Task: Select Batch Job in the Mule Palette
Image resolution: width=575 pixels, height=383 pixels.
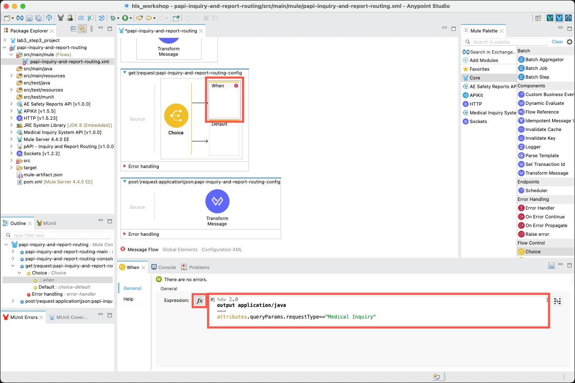Action: pos(533,68)
